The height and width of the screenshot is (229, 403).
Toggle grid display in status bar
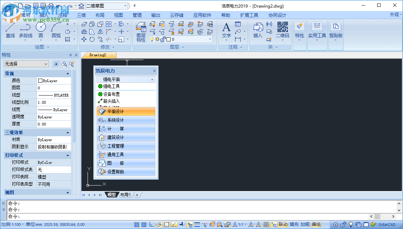click(x=144, y=225)
